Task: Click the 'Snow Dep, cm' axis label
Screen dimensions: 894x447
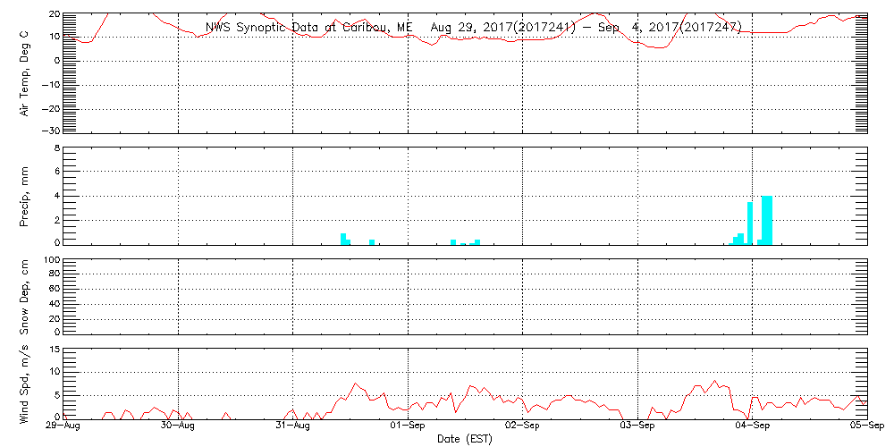Action: click(24, 297)
